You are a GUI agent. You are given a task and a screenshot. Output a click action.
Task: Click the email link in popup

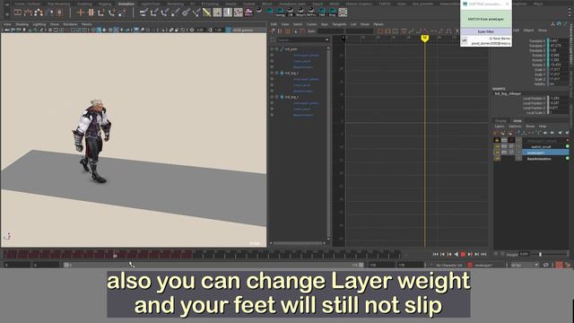tap(491, 43)
